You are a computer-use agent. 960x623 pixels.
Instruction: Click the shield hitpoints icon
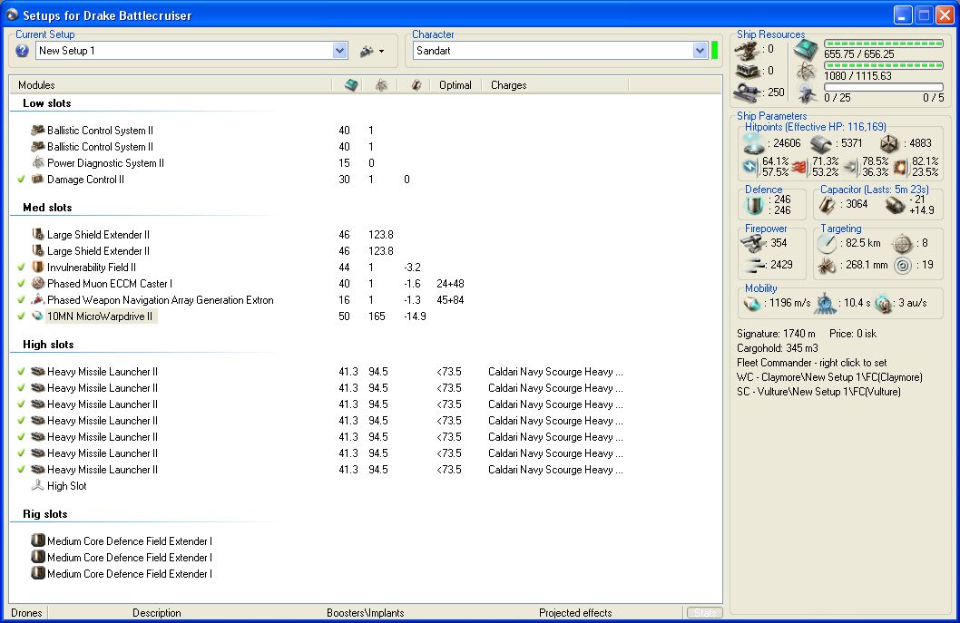coord(754,144)
